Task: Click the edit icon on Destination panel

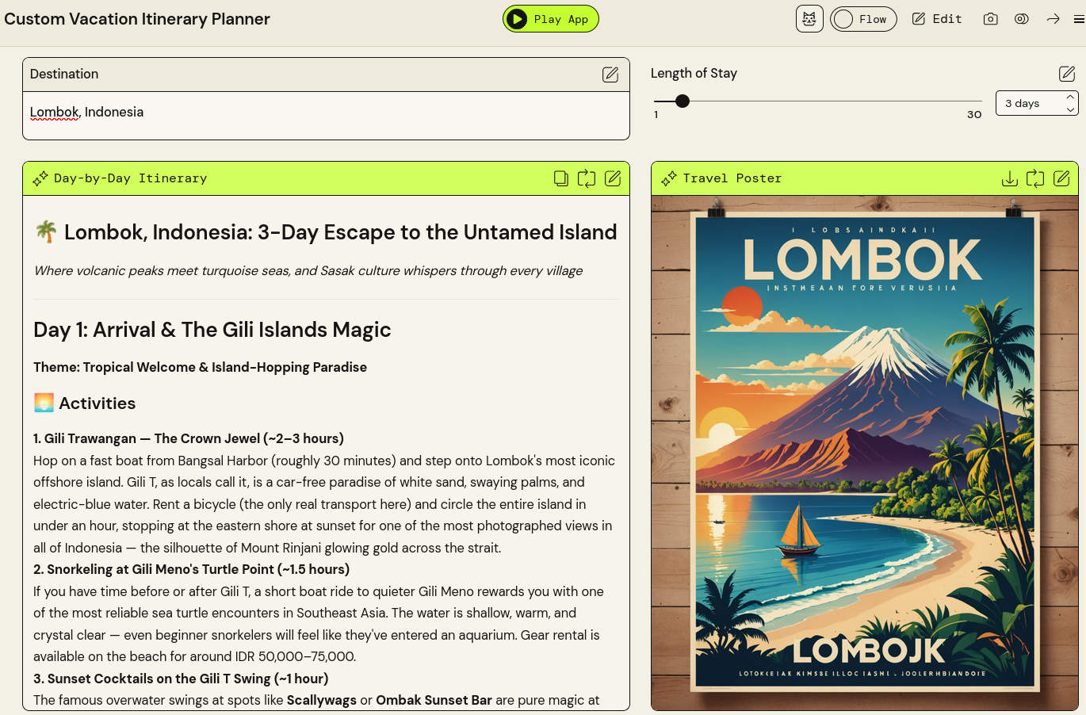Action: coord(610,75)
